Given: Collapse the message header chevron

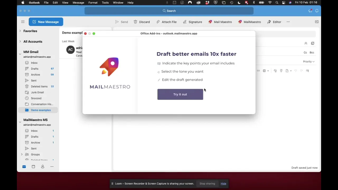Looking at the screenshot, I should [306, 43].
